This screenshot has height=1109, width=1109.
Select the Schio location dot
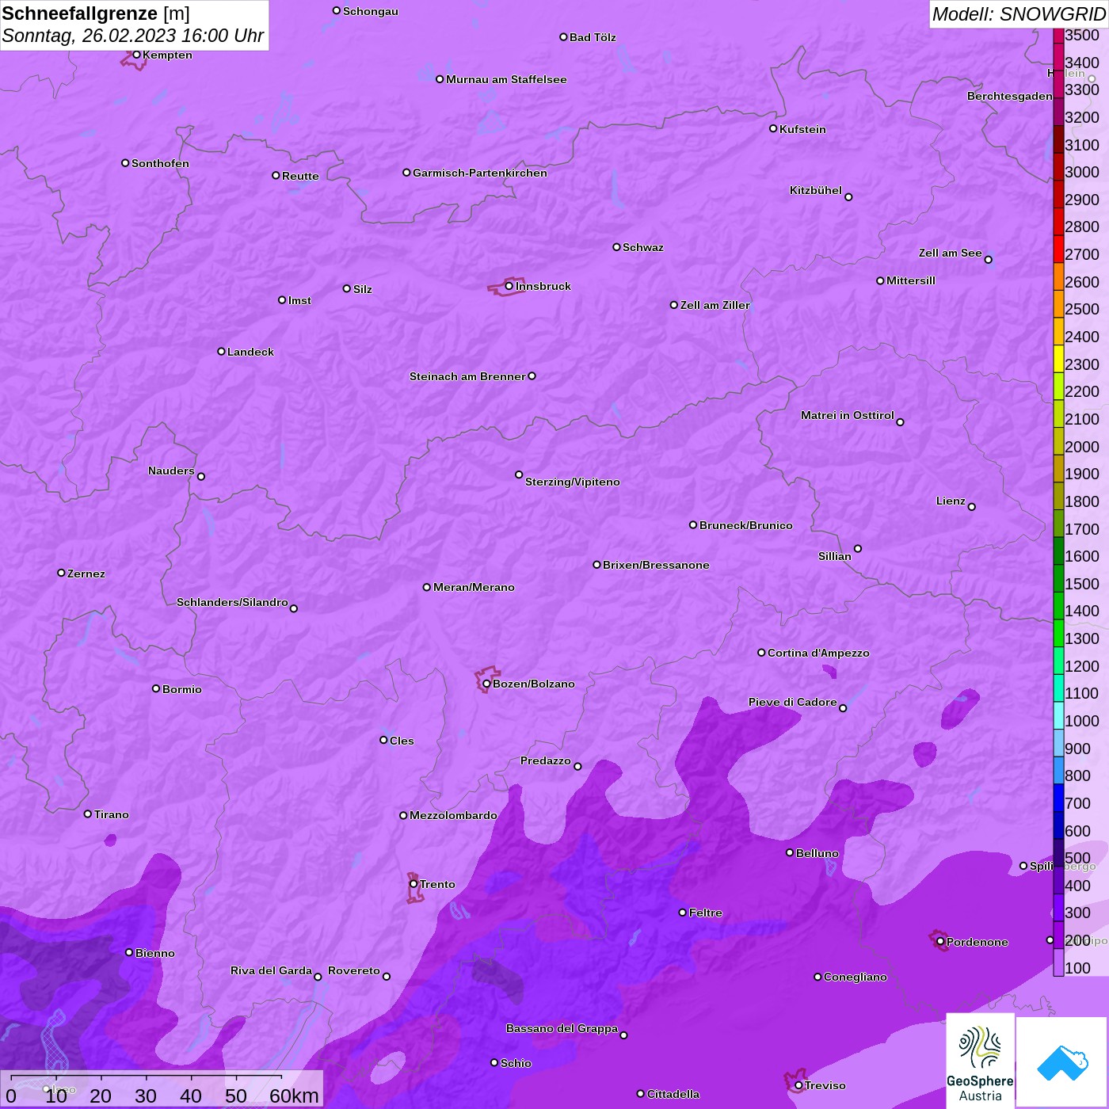click(494, 1062)
